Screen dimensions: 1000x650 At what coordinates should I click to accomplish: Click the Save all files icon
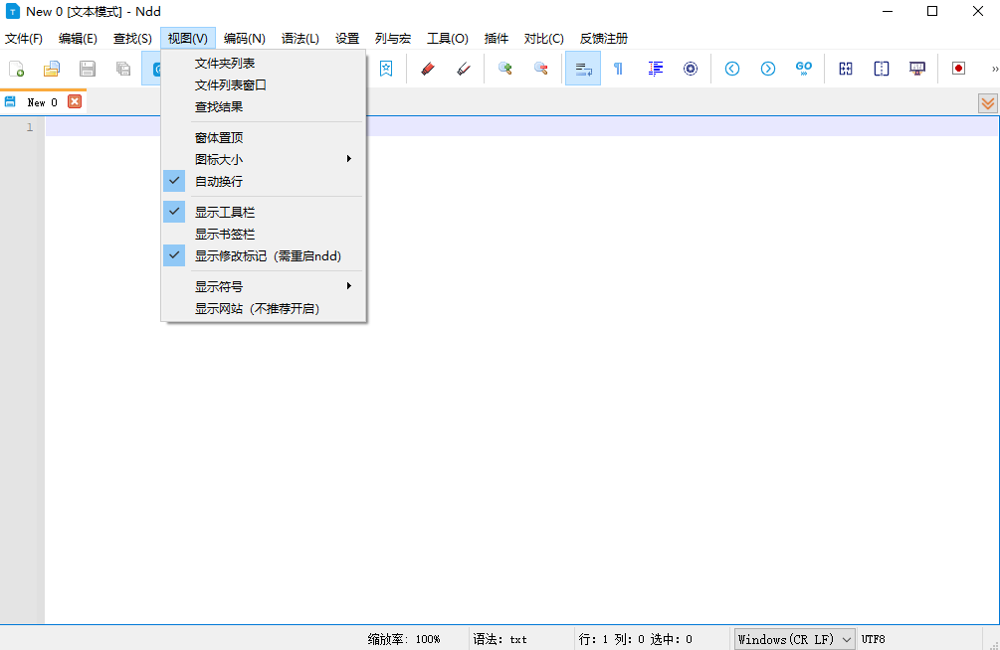tap(123, 69)
